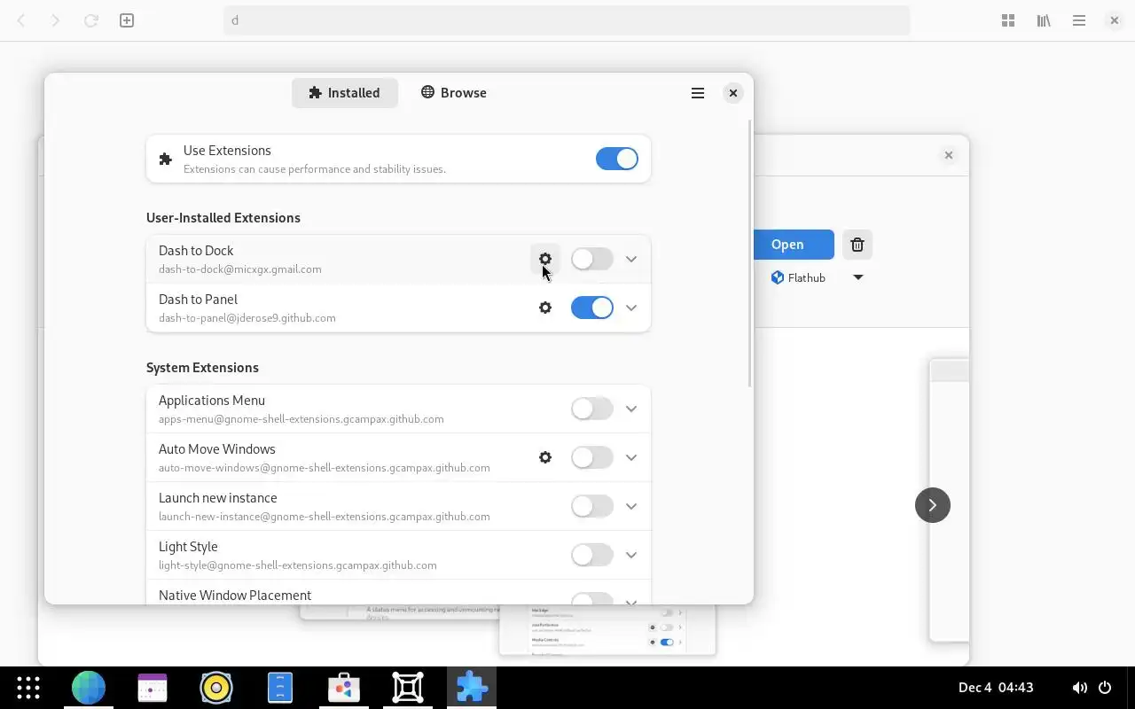Image resolution: width=1135 pixels, height=709 pixels.
Task: Switch to the Browse tab
Action: (x=454, y=93)
